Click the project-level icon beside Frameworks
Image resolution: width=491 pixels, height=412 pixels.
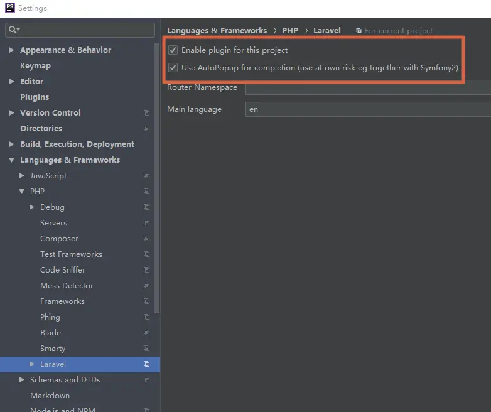coord(146,301)
